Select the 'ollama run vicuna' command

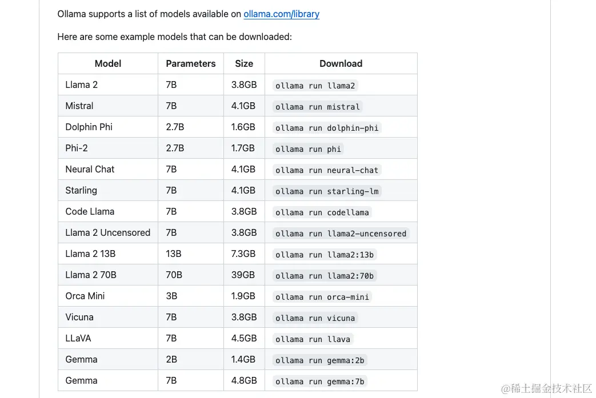[315, 318]
